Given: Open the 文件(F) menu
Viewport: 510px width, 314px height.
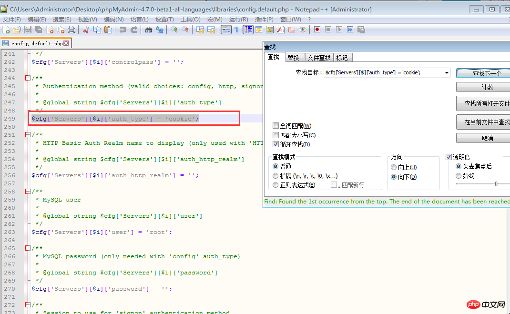Looking at the screenshot, I should point(12,20).
